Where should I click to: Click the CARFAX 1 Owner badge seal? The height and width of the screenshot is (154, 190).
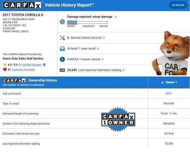coord(118,119)
